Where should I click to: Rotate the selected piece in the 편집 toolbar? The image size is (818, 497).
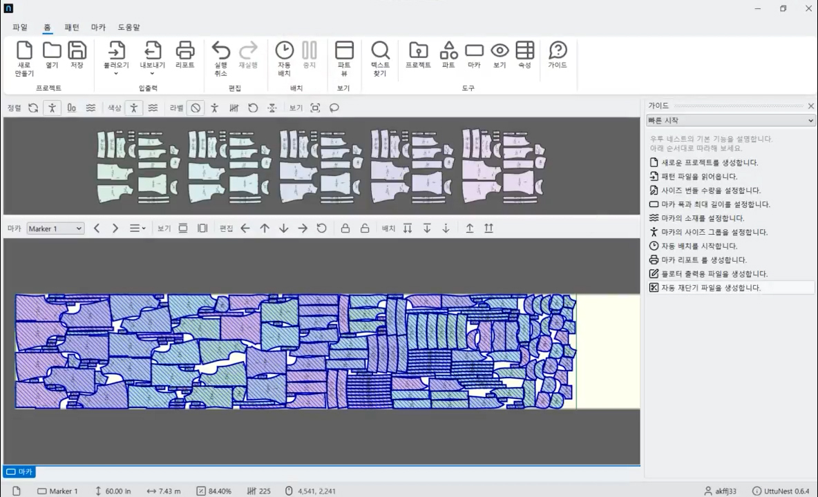click(x=321, y=228)
